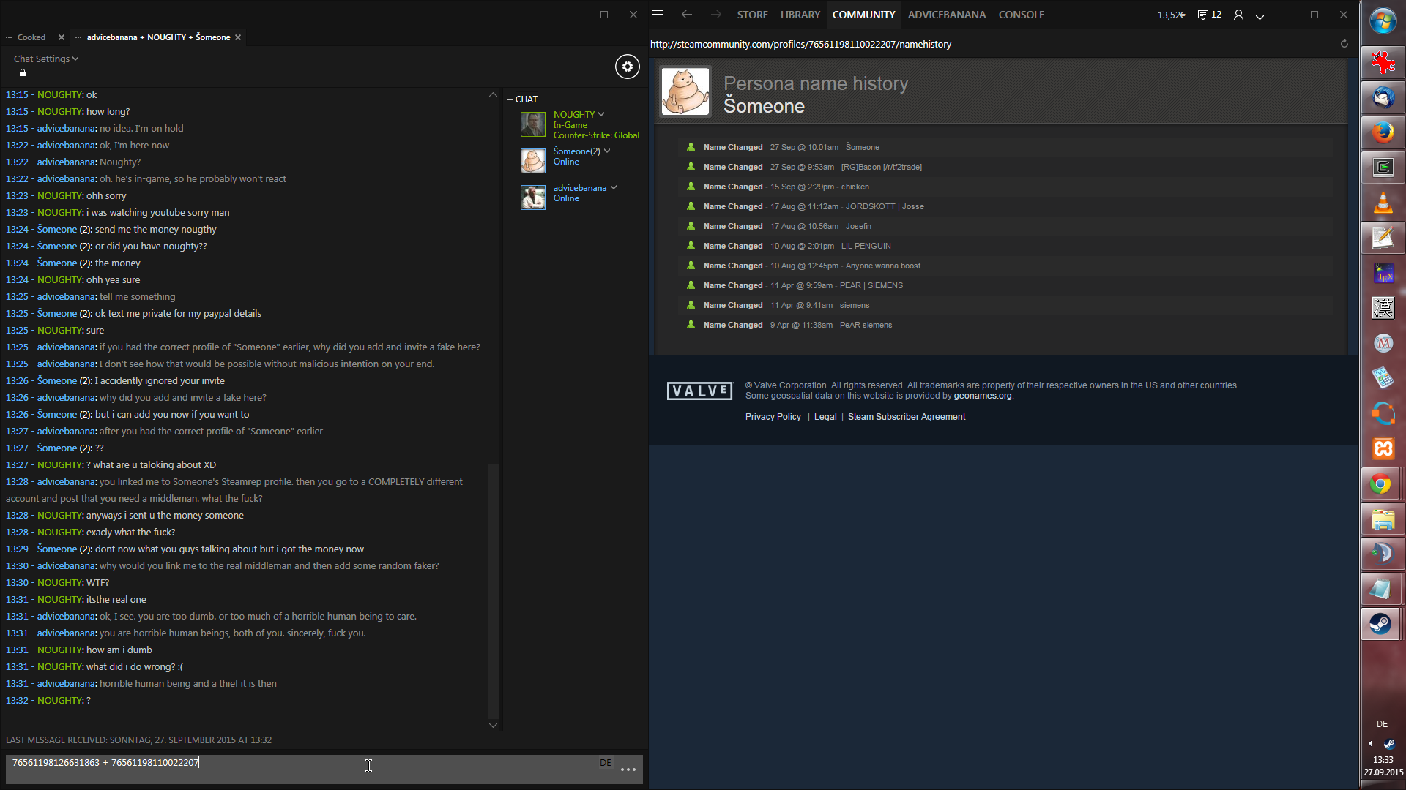Open the three-dots options in chat input

628,770
